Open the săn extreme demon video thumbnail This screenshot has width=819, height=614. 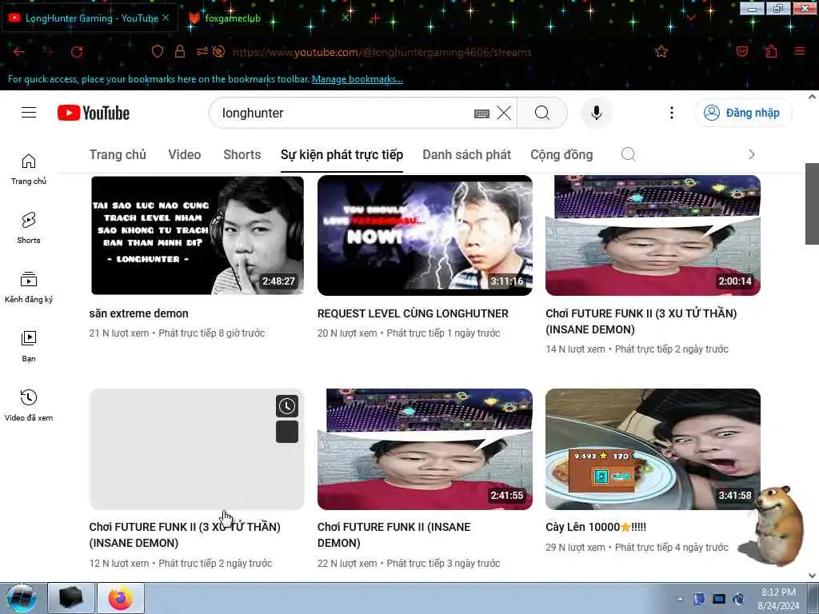click(x=197, y=236)
